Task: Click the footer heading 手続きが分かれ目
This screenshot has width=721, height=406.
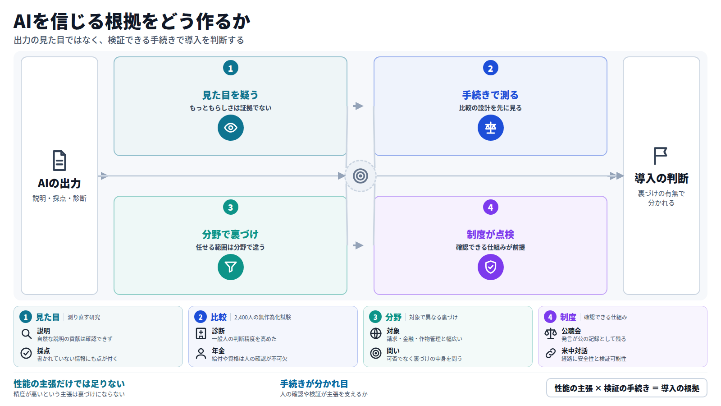Action: click(x=314, y=384)
